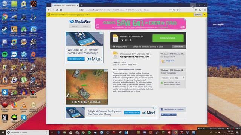Image resolution: width=241 pixels, height=135 pixels.
Task: Click the MediaFire Sign Up button
Action: (x=75, y=26)
